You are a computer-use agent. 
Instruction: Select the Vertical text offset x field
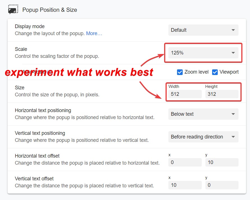pyautogui.click(x=185, y=185)
